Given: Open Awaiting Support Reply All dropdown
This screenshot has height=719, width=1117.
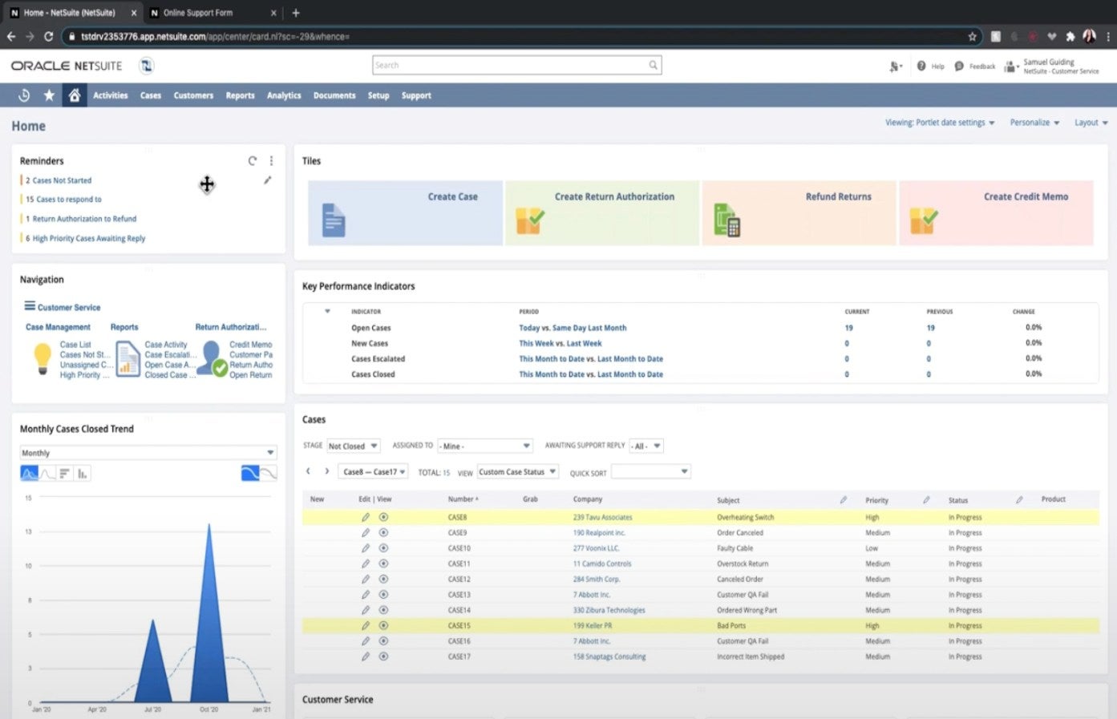Looking at the screenshot, I should [646, 446].
